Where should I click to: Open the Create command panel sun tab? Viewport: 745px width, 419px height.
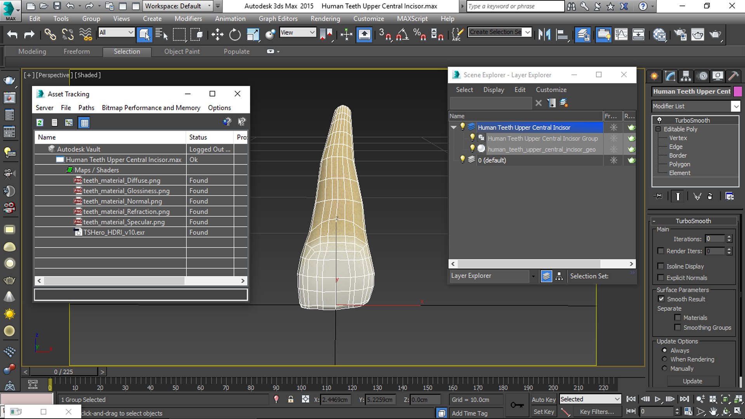coord(654,76)
